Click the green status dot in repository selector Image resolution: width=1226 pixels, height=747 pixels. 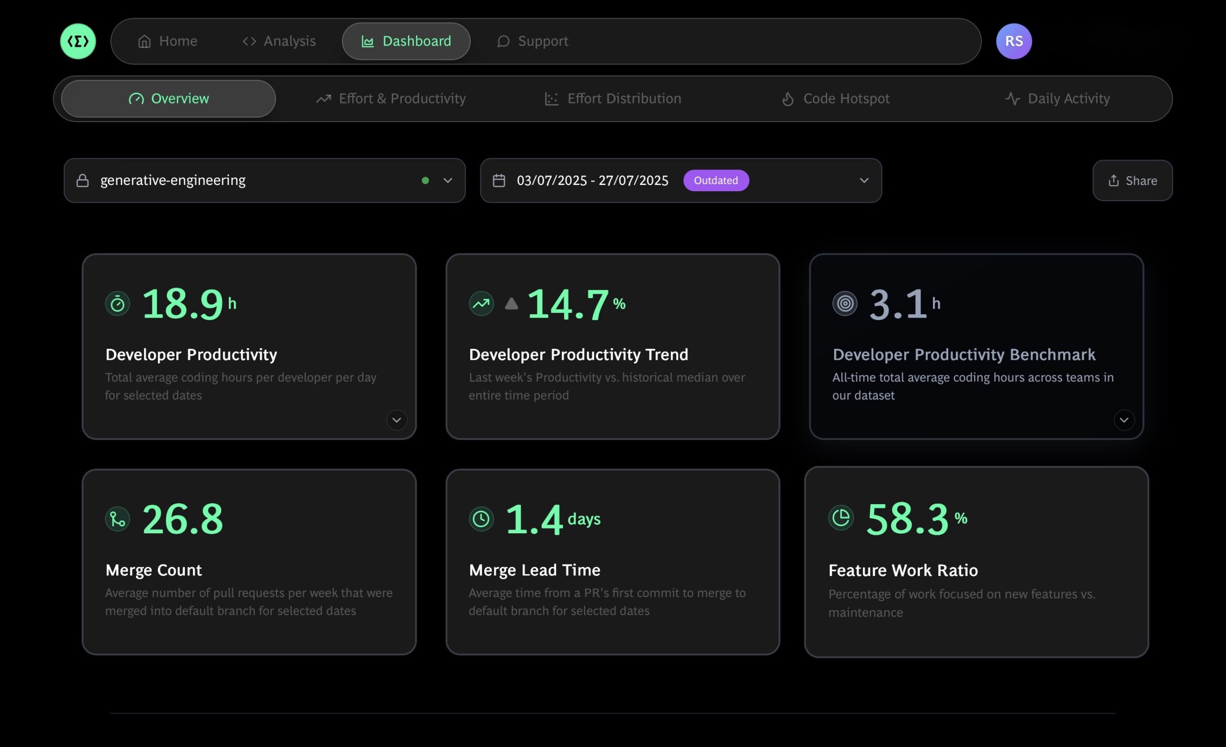click(425, 181)
